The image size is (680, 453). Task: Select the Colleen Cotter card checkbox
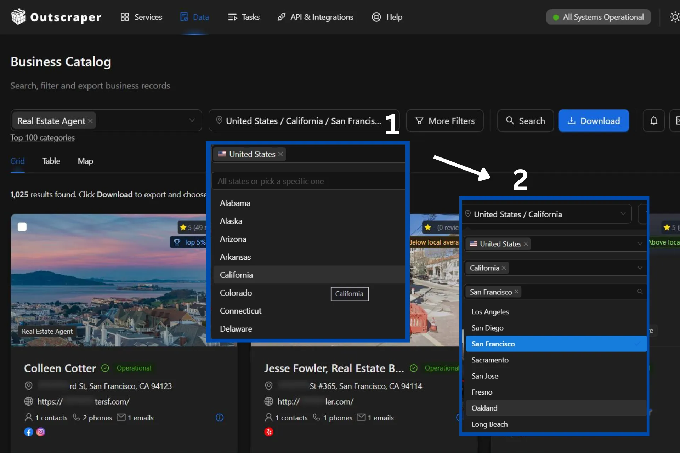(22, 227)
